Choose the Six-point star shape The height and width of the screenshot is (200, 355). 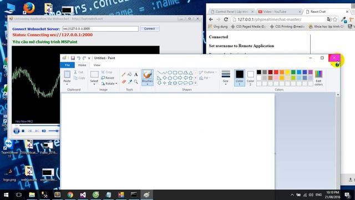pyautogui.click(x=175, y=83)
